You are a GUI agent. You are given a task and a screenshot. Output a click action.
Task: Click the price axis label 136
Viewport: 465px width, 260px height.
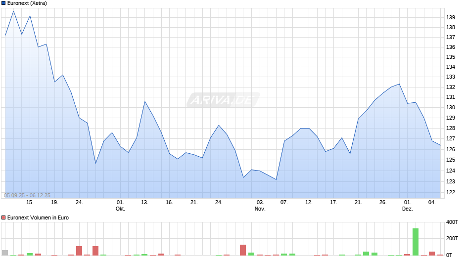click(x=451, y=47)
